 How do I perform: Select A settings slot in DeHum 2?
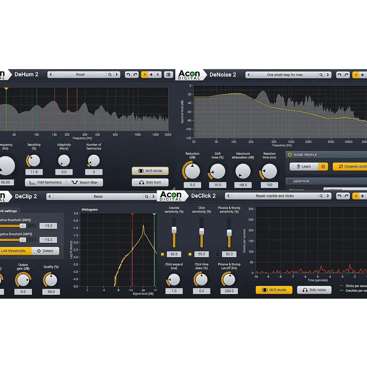pyautogui.click(x=145, y=75)
